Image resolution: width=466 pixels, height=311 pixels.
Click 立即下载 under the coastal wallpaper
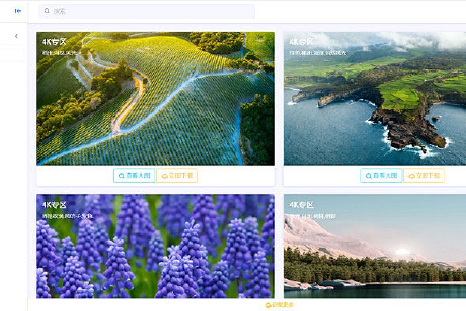[x=424, y=176]
